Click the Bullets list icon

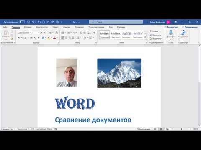click(62, 33)
